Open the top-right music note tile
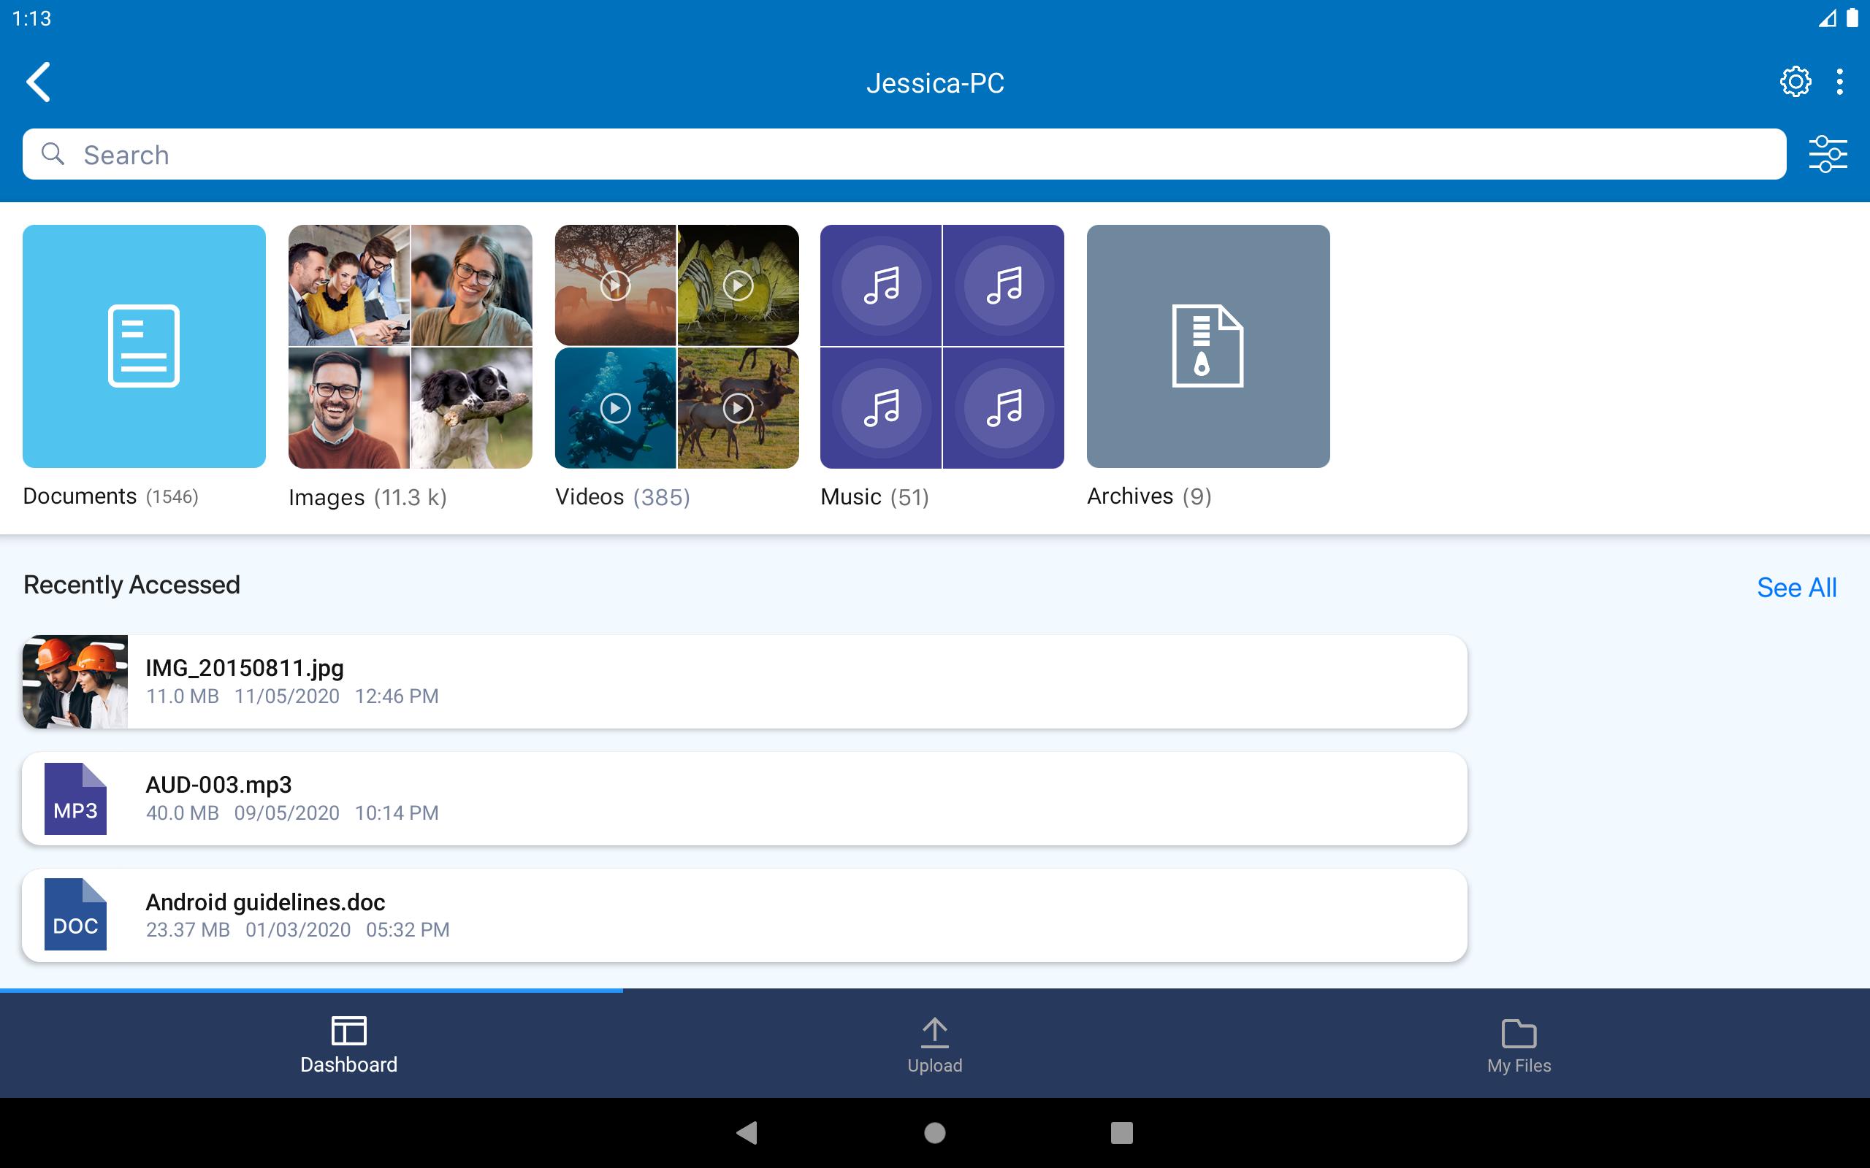The image size is (1870, 1168). tap(1004, 285)
